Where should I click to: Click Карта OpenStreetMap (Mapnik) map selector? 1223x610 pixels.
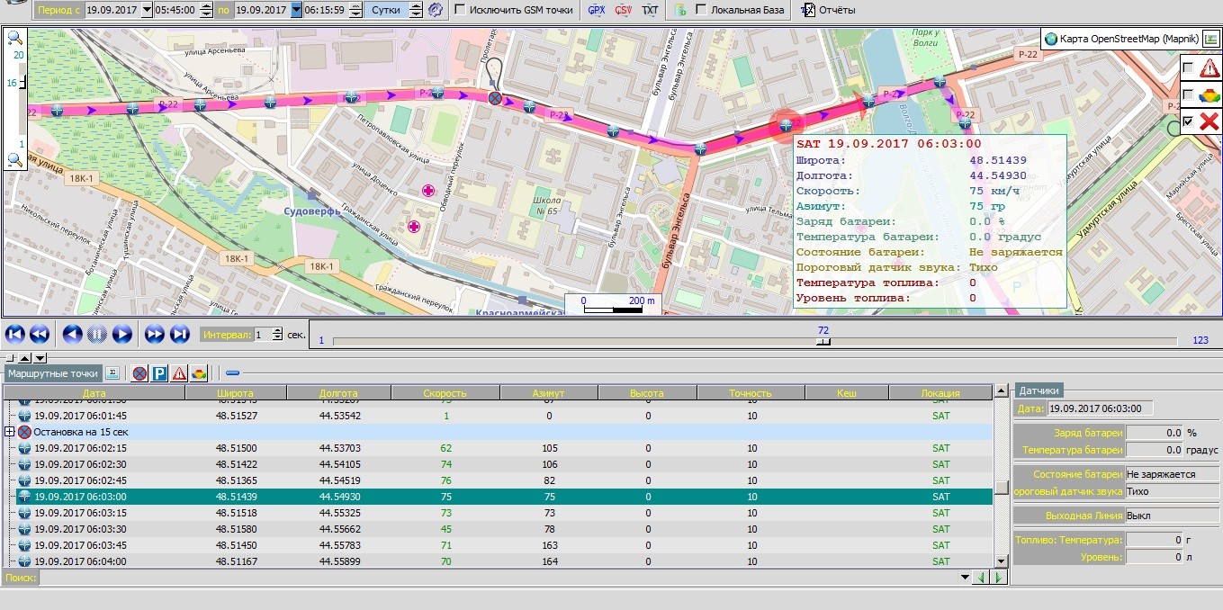1120,39
